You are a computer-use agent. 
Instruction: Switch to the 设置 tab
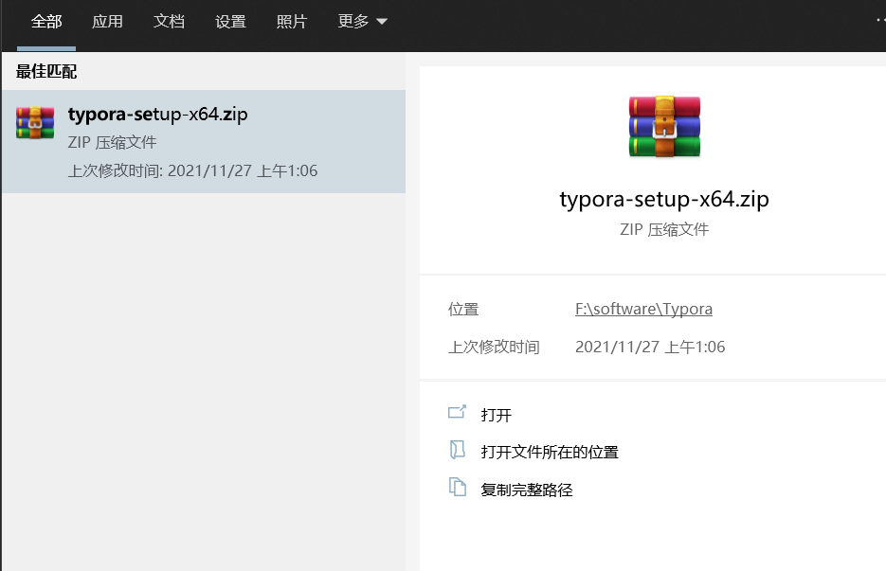(x=230, y=22)
